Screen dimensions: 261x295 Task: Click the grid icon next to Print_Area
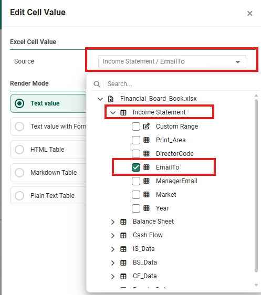click(147, 140)
